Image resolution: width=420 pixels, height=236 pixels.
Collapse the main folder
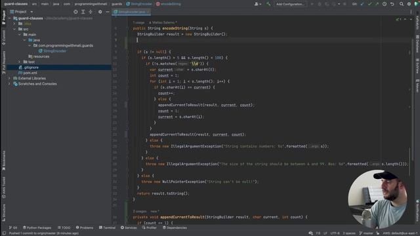point(20,35)
